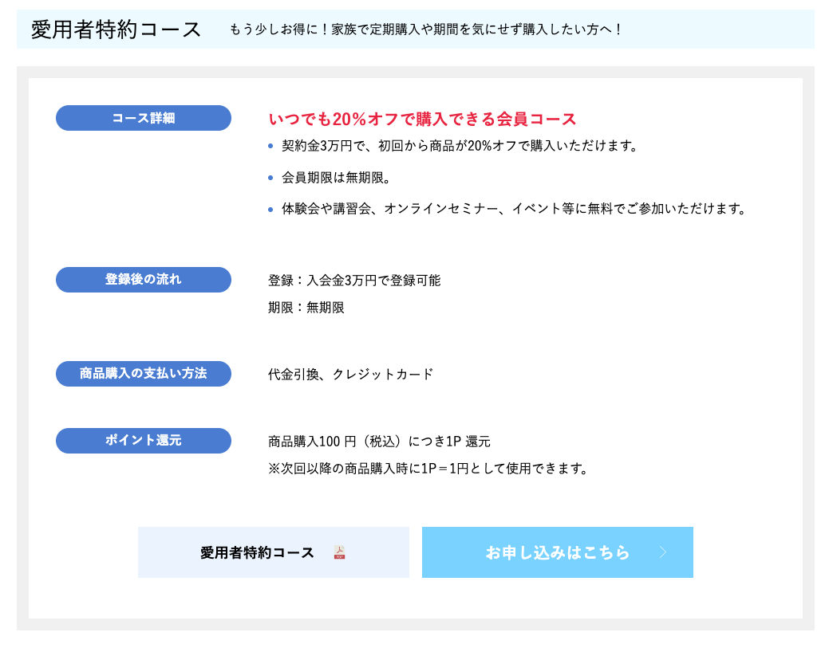Screen dimensions: 833x648
Task: Open the 愛用者特約コース PDF link
Action: coord(258,552)
